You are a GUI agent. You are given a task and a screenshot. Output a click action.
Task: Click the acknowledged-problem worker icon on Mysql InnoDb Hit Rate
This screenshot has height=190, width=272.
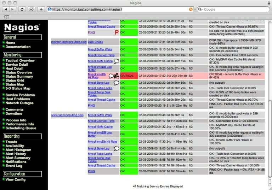[x=117, y=76]
